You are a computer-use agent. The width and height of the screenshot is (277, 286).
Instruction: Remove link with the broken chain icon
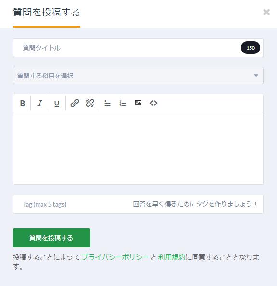click(90, 103)
